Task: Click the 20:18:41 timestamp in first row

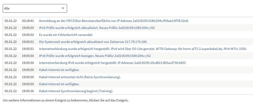Action: tap(28, 21)
